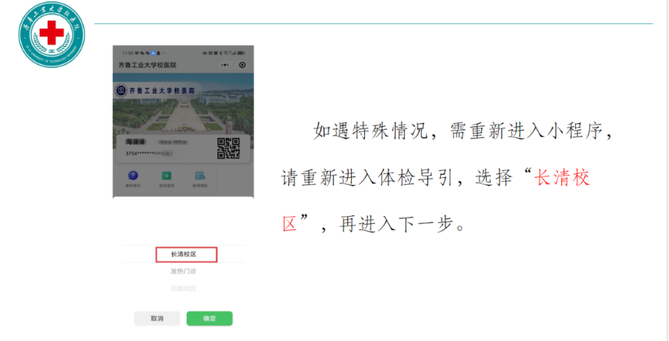Tap the green 当日挂号 icon
669x341 pixels.
pyautogui.click(x=166, y=177)
